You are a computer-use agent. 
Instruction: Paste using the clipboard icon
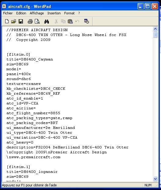click(x=70, y=21)
